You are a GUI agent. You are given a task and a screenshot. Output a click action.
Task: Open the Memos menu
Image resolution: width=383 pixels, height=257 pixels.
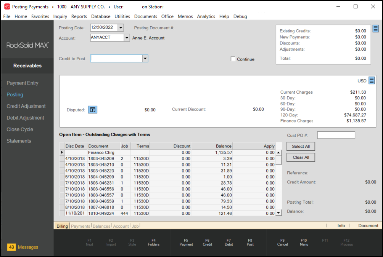185,16
